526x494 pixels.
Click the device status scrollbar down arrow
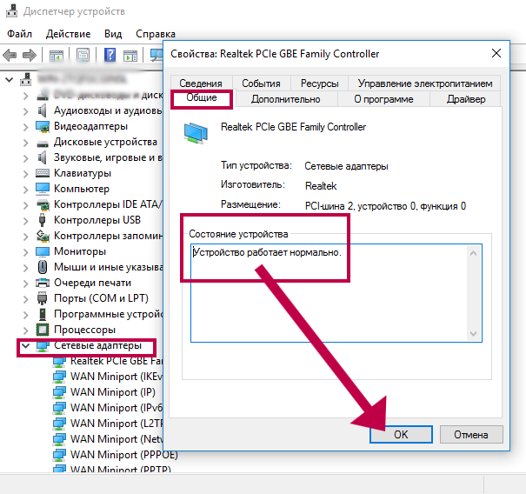474,333
